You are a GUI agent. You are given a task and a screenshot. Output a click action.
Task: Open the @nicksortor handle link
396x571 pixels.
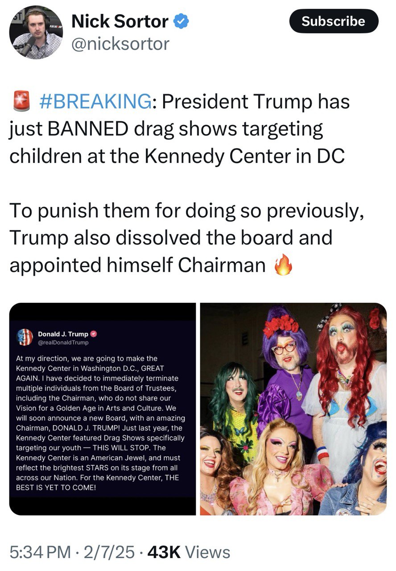tap(120, 44)
